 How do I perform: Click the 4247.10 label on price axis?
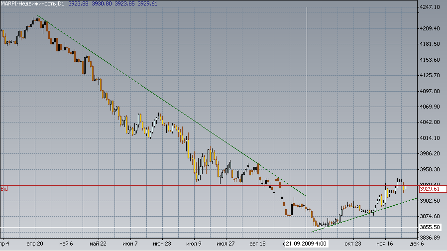coord(429,8)
